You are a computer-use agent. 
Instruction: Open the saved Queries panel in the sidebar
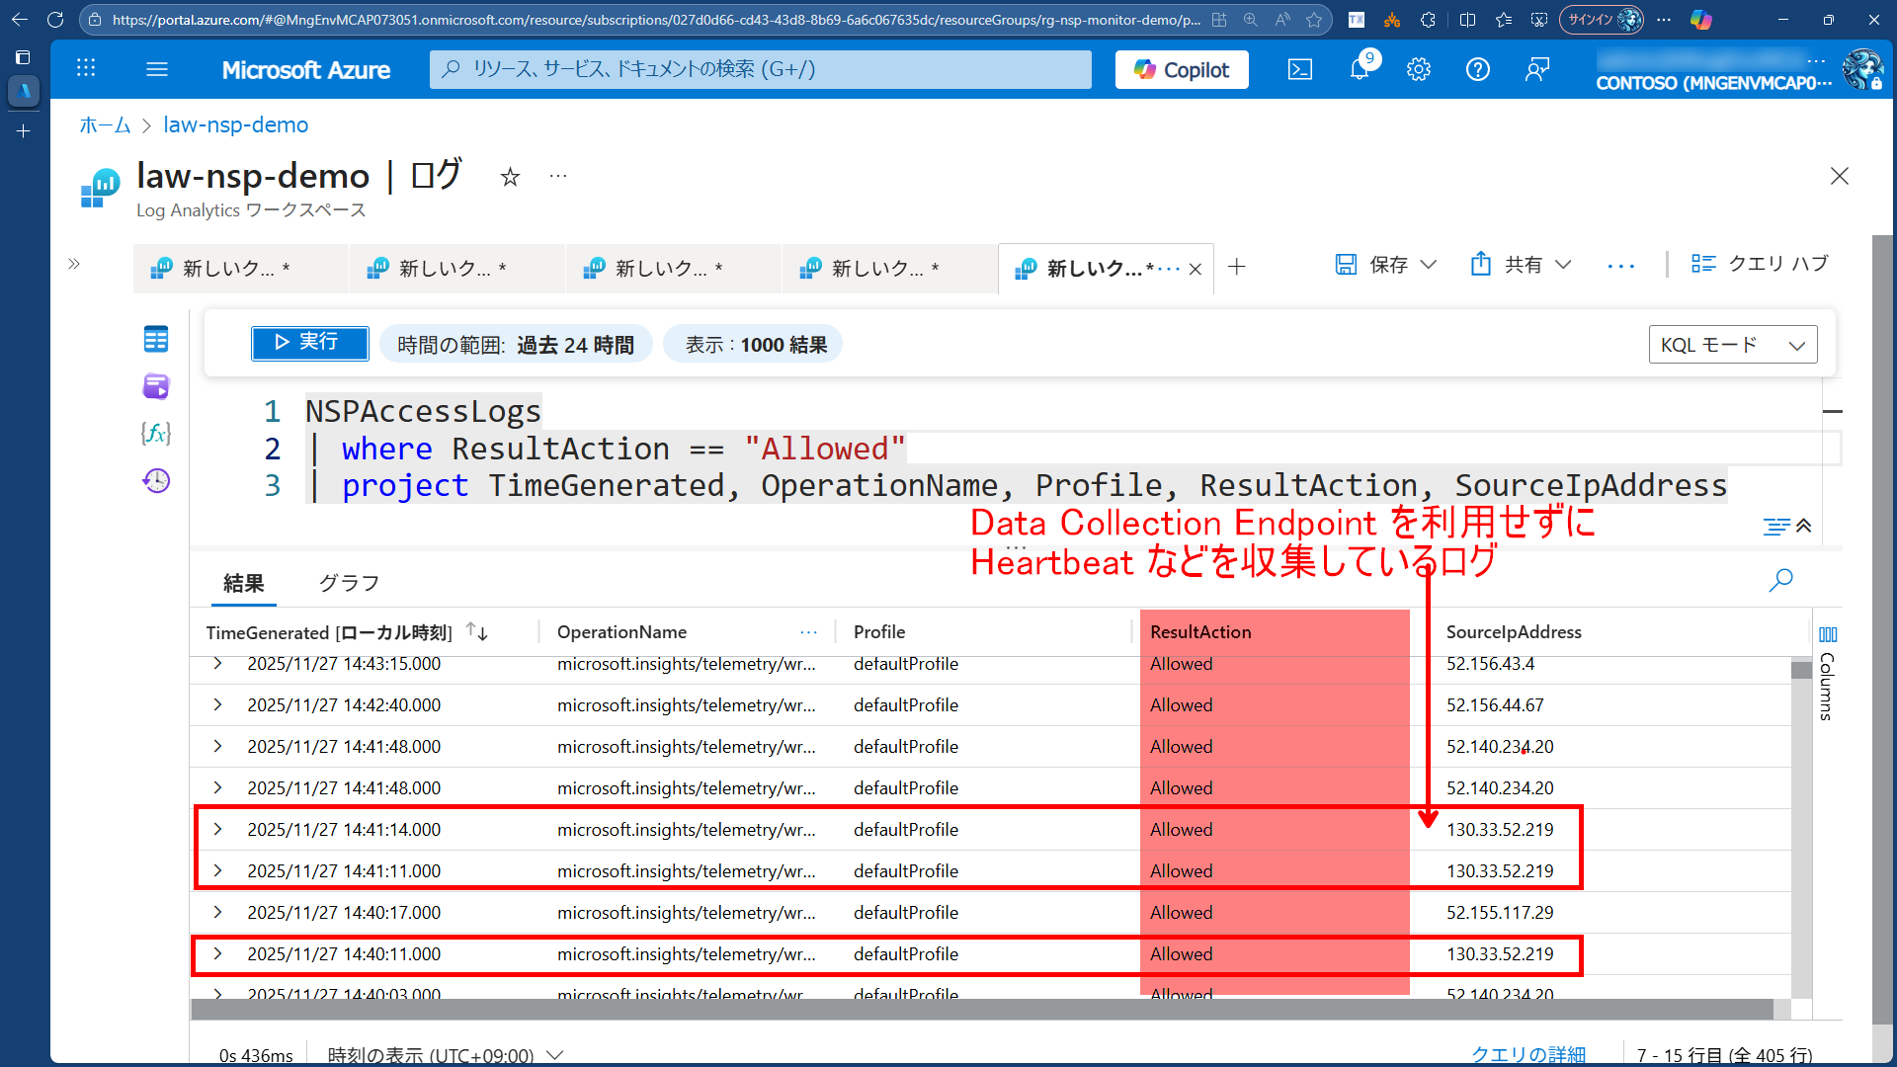click(156, 386)
